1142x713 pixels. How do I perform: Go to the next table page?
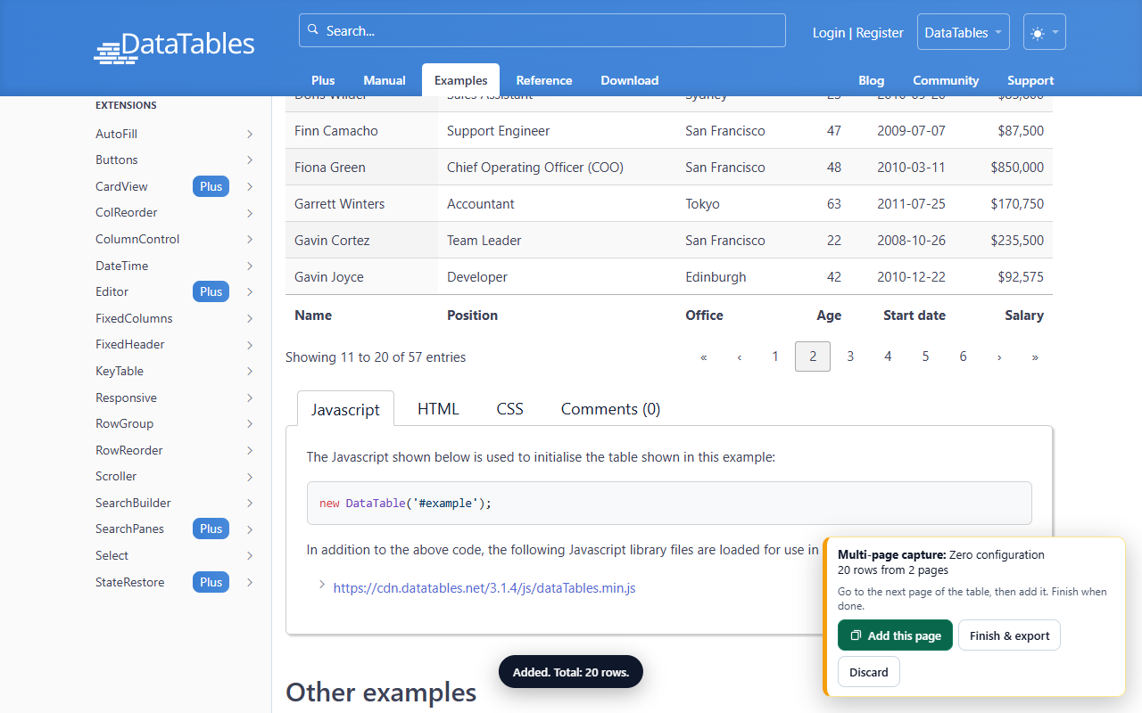coord(999,356)
